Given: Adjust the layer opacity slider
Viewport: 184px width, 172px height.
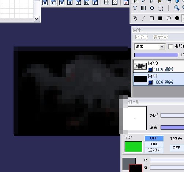Looking at the screenshot, I should pyautogui.click(x=156, y=55).
